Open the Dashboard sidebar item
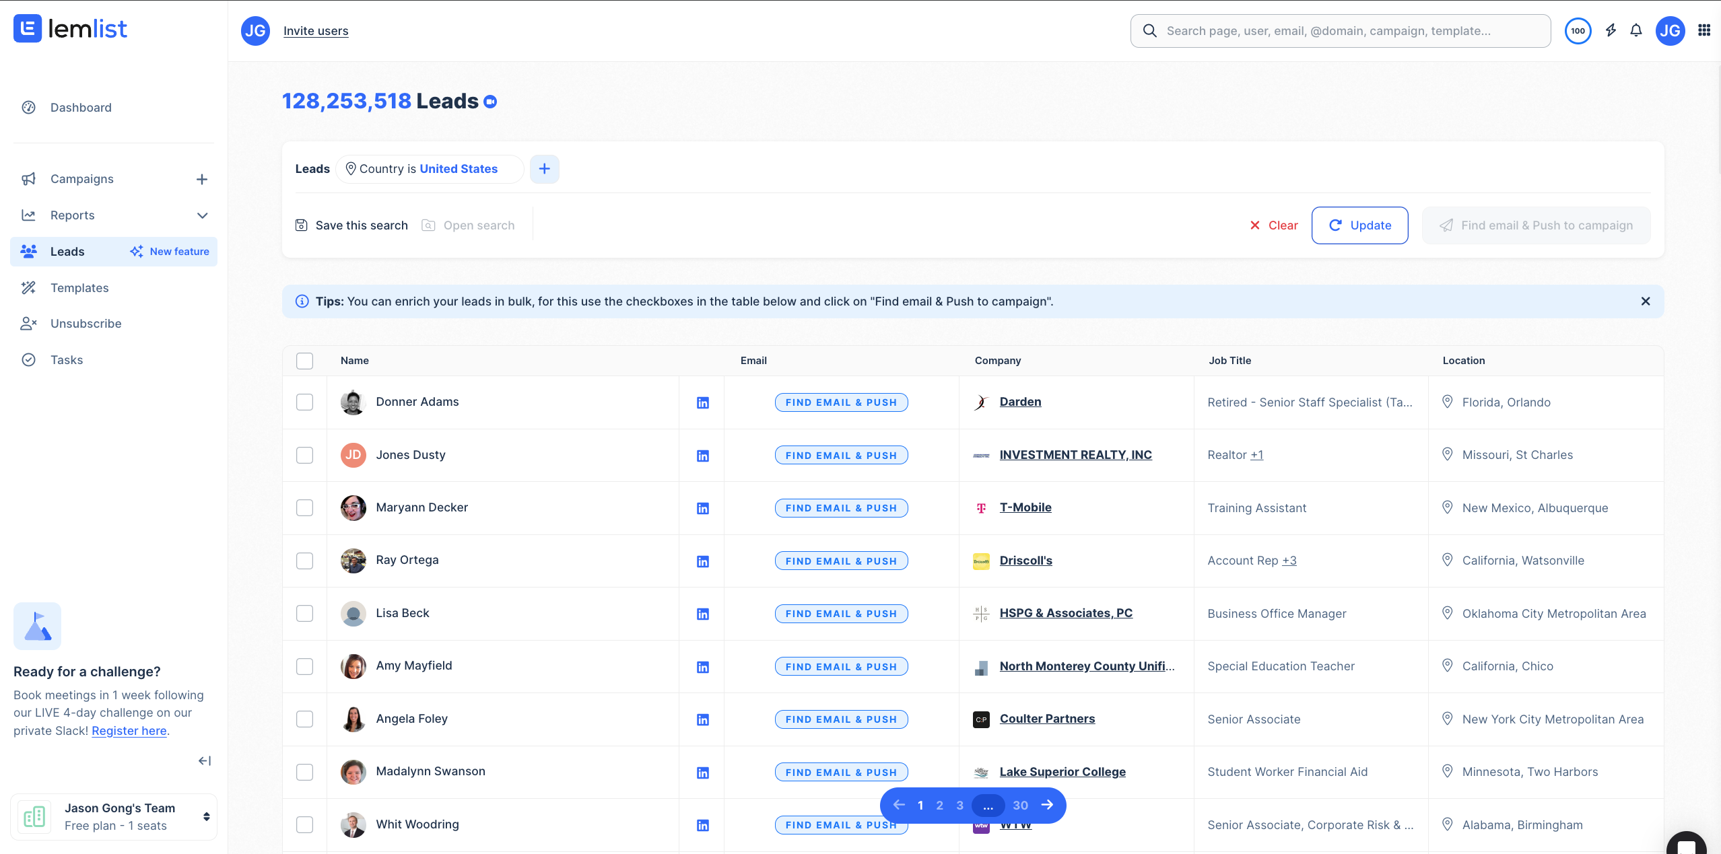Image resolution: width=1721 pixels, height=854 pixels. click(81, 108)
